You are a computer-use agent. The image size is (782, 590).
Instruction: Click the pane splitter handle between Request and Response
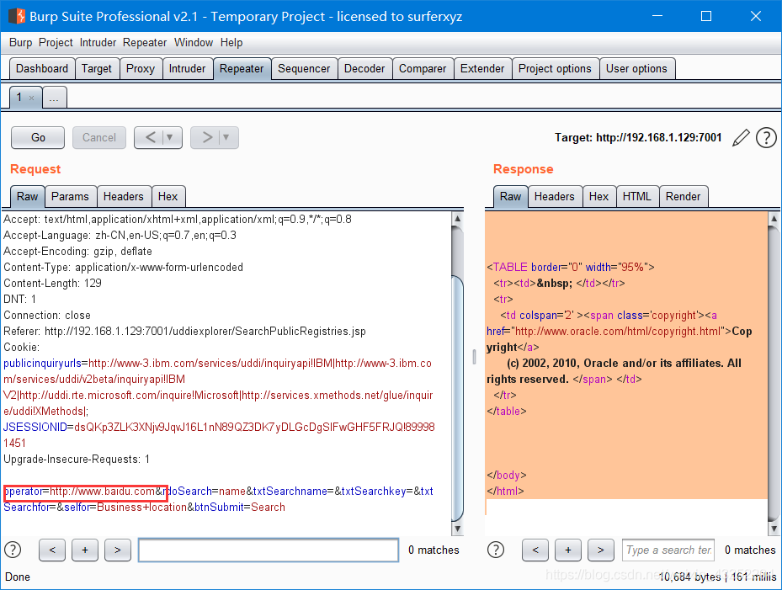(x=474, y=356)
